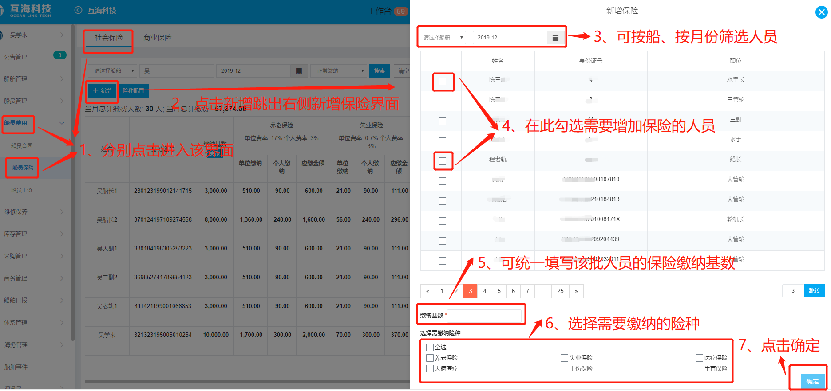Check the box for 三管轮 row
Viewport: 831px width, 391px height.
tap(442, 101)
